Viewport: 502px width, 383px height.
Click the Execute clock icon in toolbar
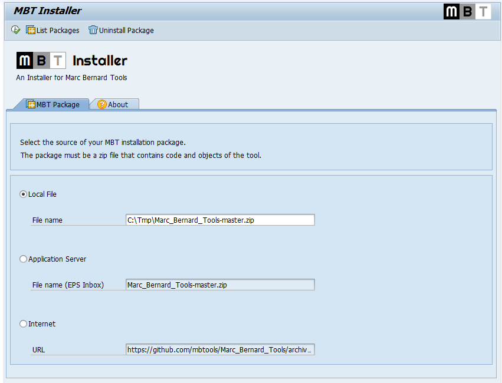coord(15,30)
